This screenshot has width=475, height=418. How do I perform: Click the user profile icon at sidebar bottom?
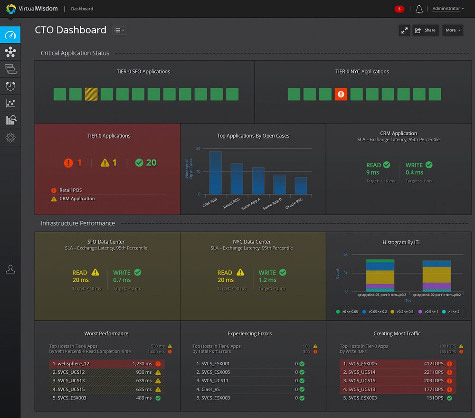[x=9, y=269]
